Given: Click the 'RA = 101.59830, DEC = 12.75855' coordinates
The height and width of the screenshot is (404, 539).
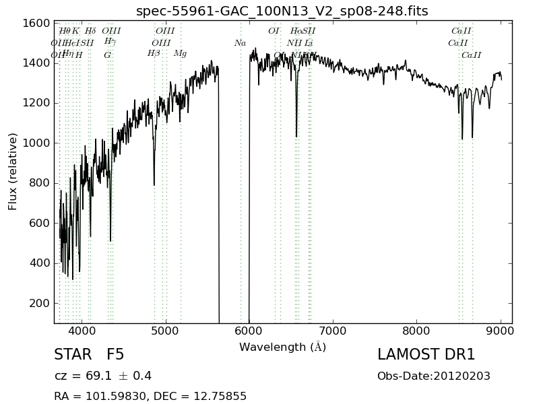Looking at the screenshot, I should click(x=150, y=396).
